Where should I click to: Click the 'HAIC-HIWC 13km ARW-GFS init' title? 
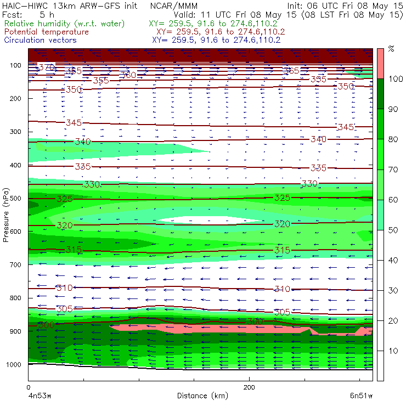(70, 5)
